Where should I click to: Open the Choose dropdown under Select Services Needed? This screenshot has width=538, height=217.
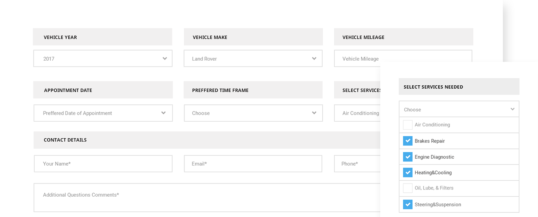(x=459, y=109)
